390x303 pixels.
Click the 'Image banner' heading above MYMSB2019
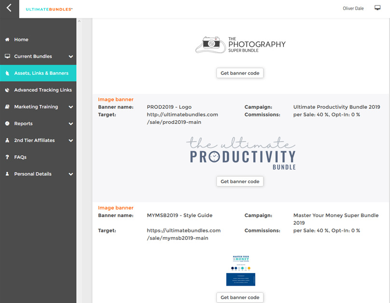tap(116, 208)
